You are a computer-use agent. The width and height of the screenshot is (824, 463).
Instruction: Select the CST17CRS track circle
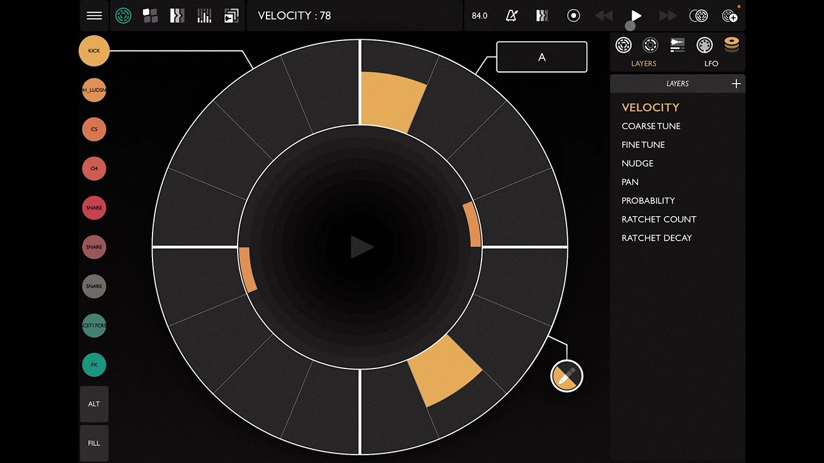point(94,325)
